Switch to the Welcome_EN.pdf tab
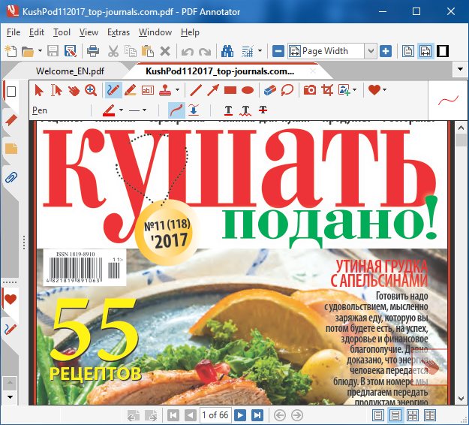The width and height of the screenshot is (469, 425). [x=70, y=71]
